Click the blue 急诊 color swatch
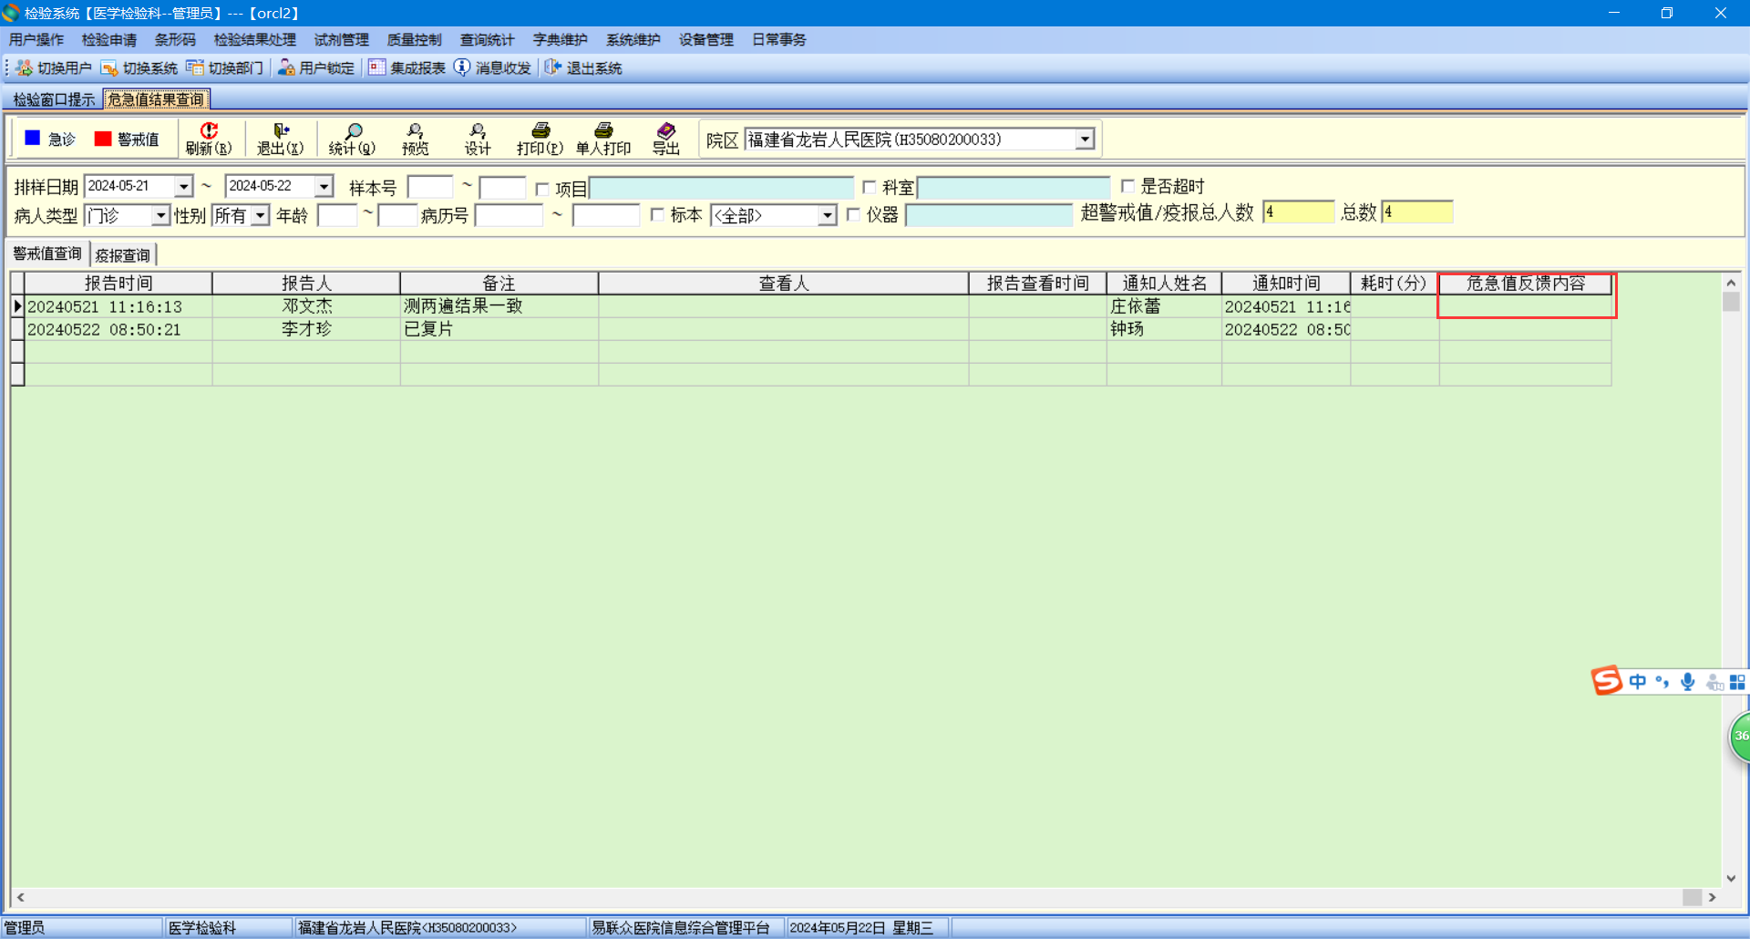This screenshot has height=939, width=1750. pyautogui.click(x=33, y=138)
